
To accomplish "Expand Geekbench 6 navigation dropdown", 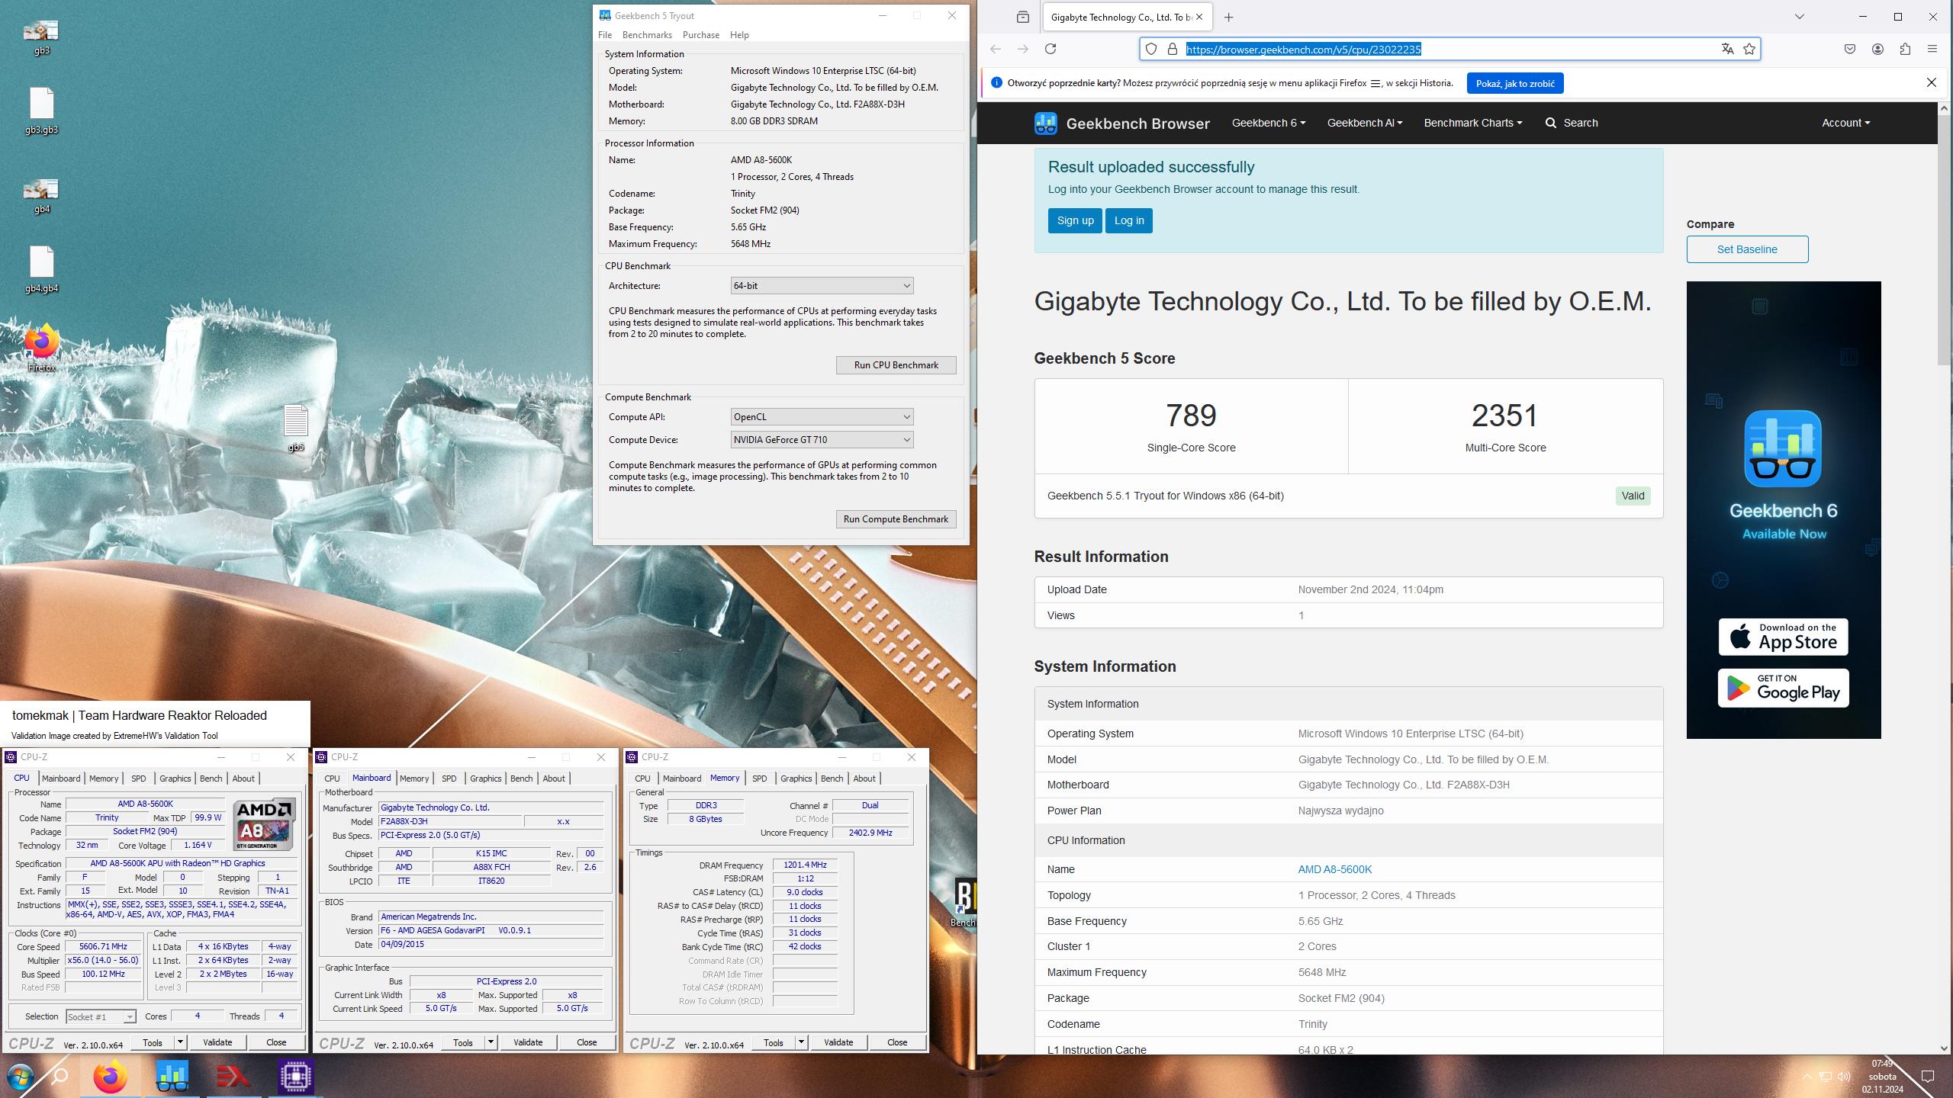I will point(1268,123).
